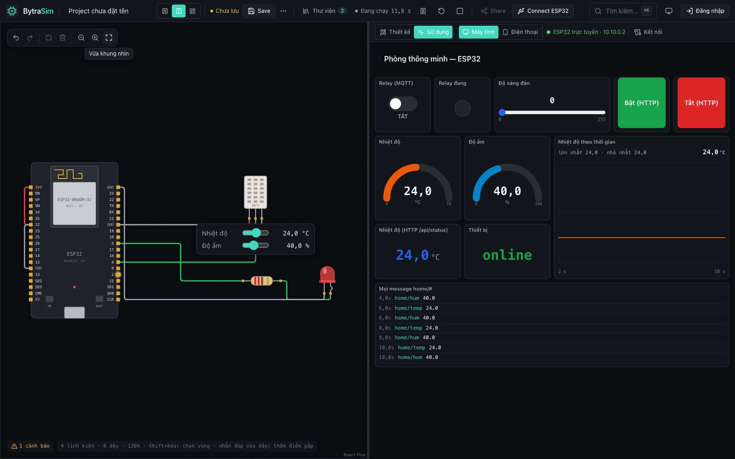735x459 pixels.
Task: Pause the running simulation
Action: click(423, 11)
